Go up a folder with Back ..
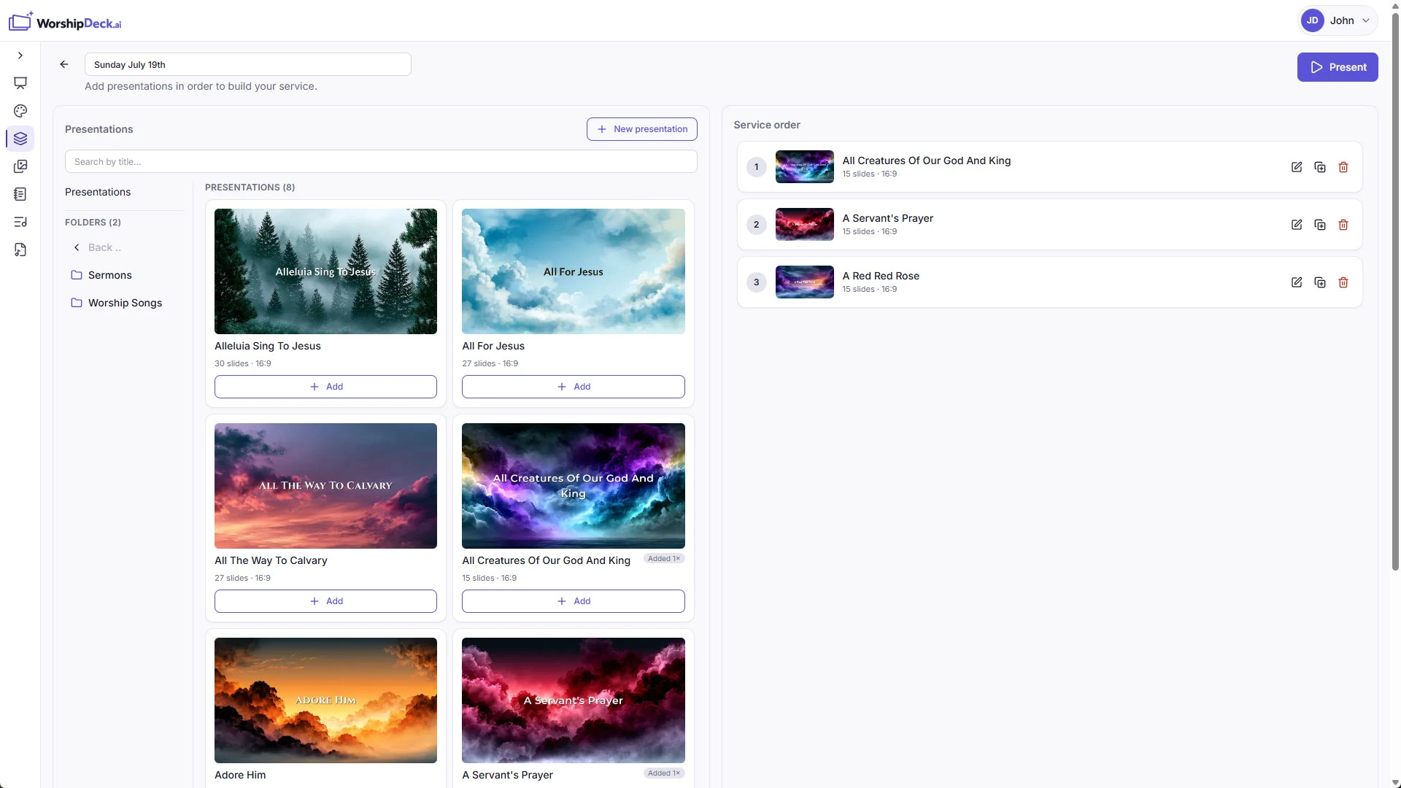Viewport: 1401px width, 788px height. pos(97,247)
